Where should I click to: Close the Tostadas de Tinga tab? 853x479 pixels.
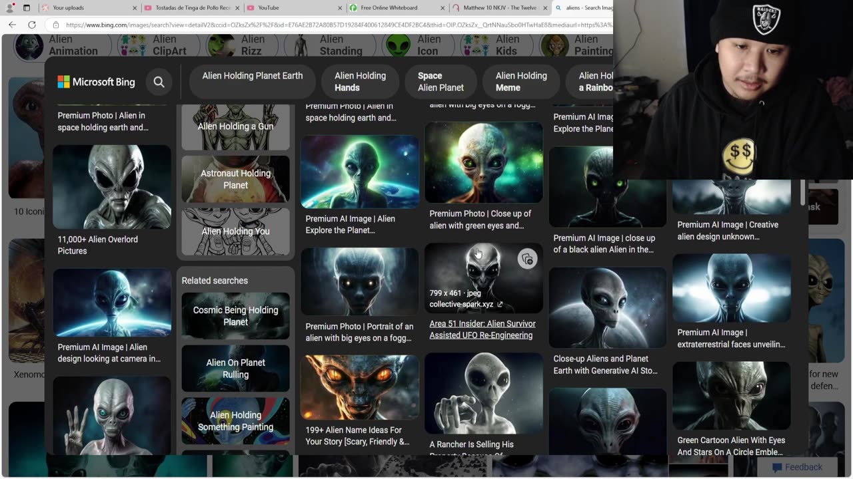(237, 8)
